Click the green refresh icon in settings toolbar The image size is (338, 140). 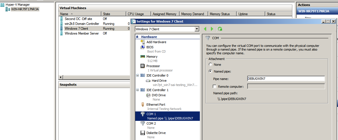[x=220, y=29]
